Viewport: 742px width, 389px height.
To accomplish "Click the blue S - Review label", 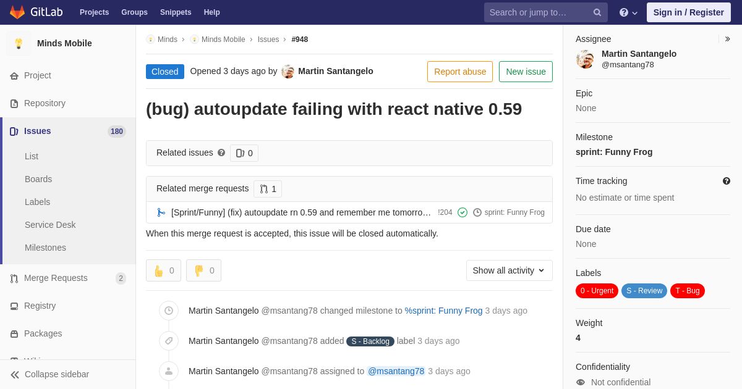I will [x=644, y=291].
